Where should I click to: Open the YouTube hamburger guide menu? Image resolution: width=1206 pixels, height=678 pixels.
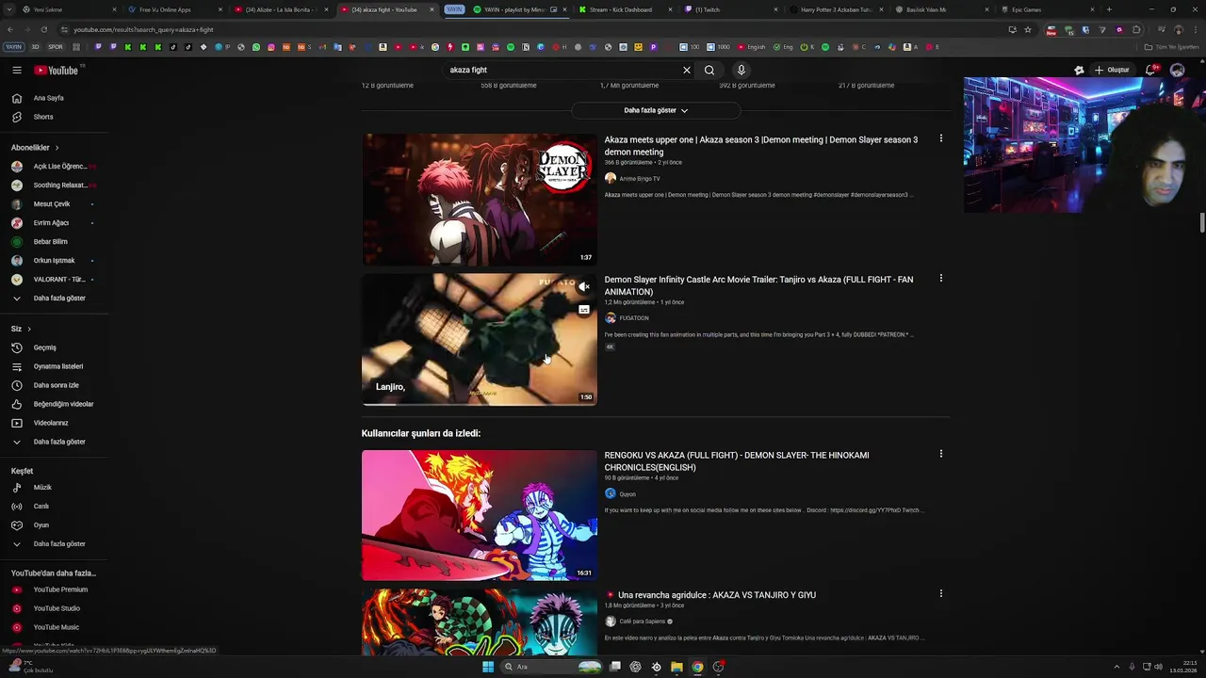17,70
